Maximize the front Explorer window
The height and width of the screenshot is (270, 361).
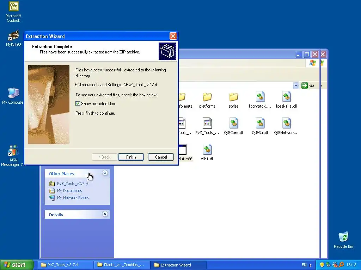[x=307, y=54]
